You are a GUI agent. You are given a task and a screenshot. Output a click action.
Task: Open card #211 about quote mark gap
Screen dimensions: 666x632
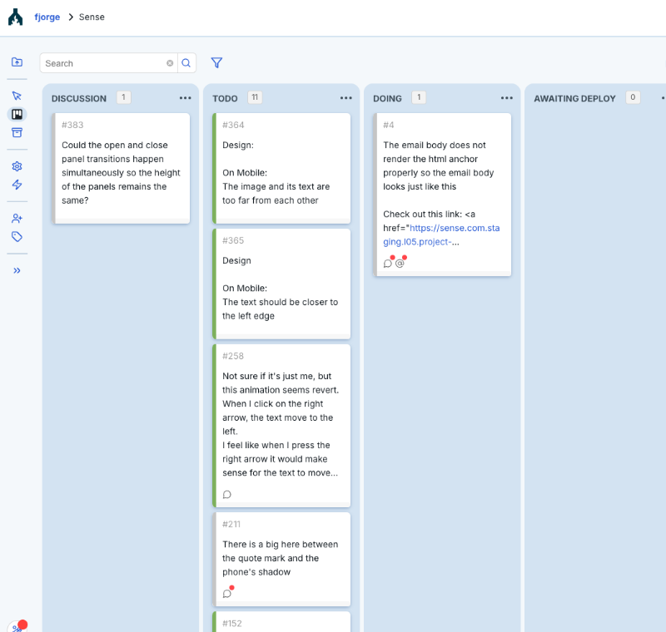point(281,559)
